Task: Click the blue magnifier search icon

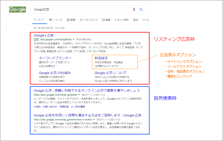Action: click(x=141, y=9)
